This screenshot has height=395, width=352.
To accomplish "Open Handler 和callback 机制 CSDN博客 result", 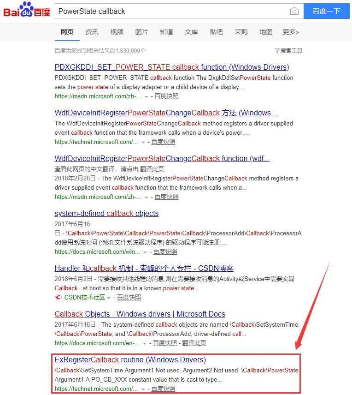I will click(144, 268).
